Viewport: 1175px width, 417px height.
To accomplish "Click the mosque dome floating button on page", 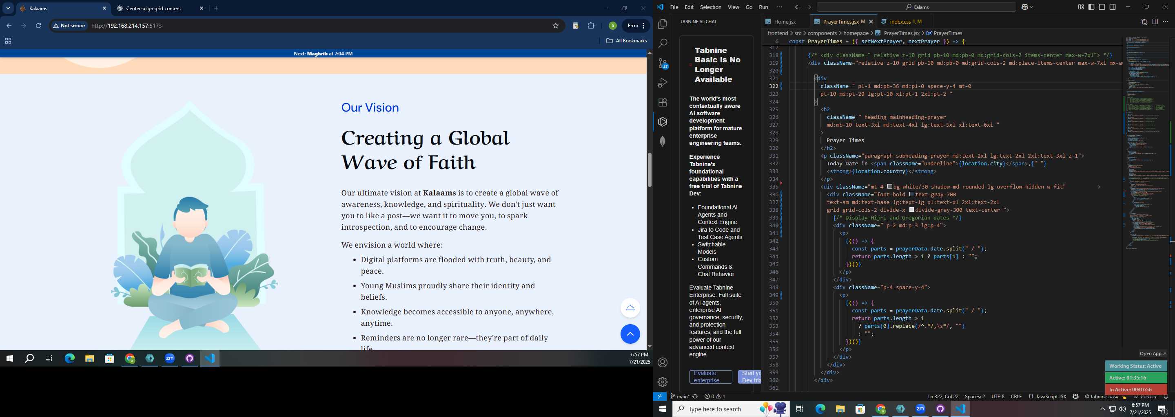I will click(630, 308).
